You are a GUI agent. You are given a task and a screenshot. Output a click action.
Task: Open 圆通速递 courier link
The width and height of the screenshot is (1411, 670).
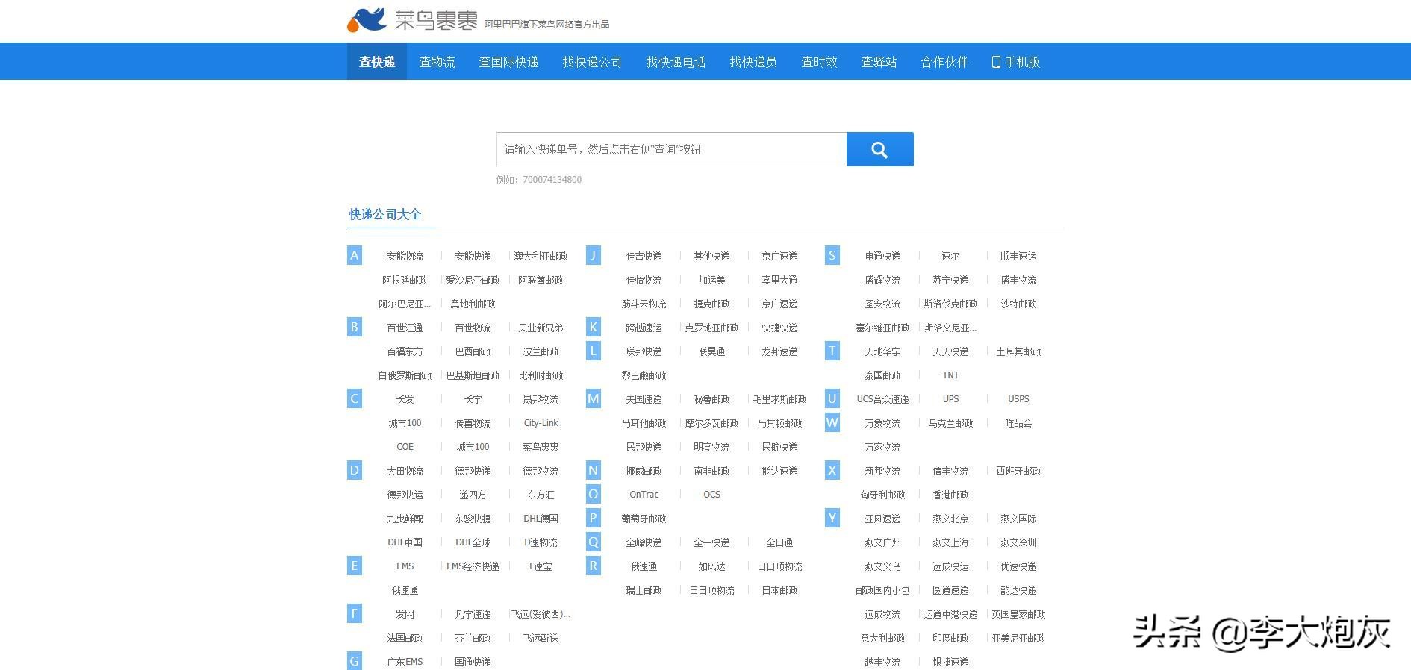tap(950, 590)
